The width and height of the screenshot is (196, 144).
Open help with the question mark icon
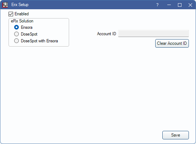[157, 5]
